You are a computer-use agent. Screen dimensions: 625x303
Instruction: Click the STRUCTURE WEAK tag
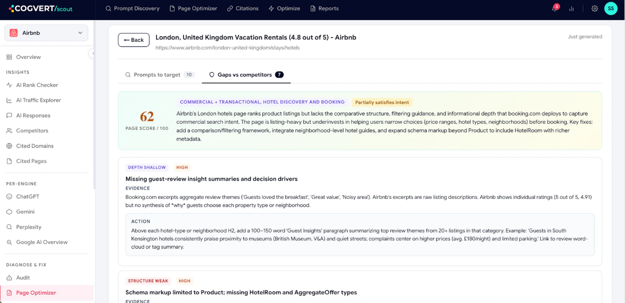(148, 281)
